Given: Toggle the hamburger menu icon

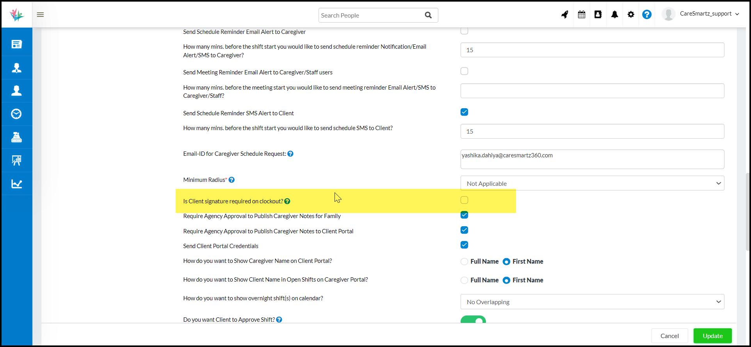Looking at the screenshot, I should coord(40,15).
